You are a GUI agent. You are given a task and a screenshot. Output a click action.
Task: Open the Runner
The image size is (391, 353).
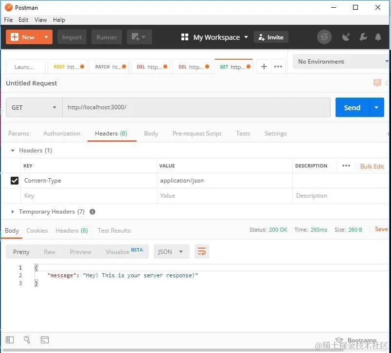pyautogui.click(x=107, y=37)
